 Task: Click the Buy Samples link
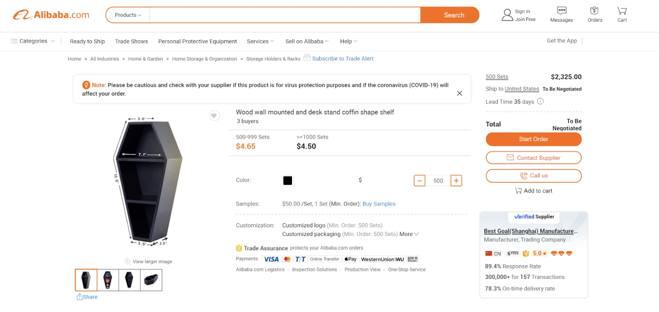coord(379,204)
